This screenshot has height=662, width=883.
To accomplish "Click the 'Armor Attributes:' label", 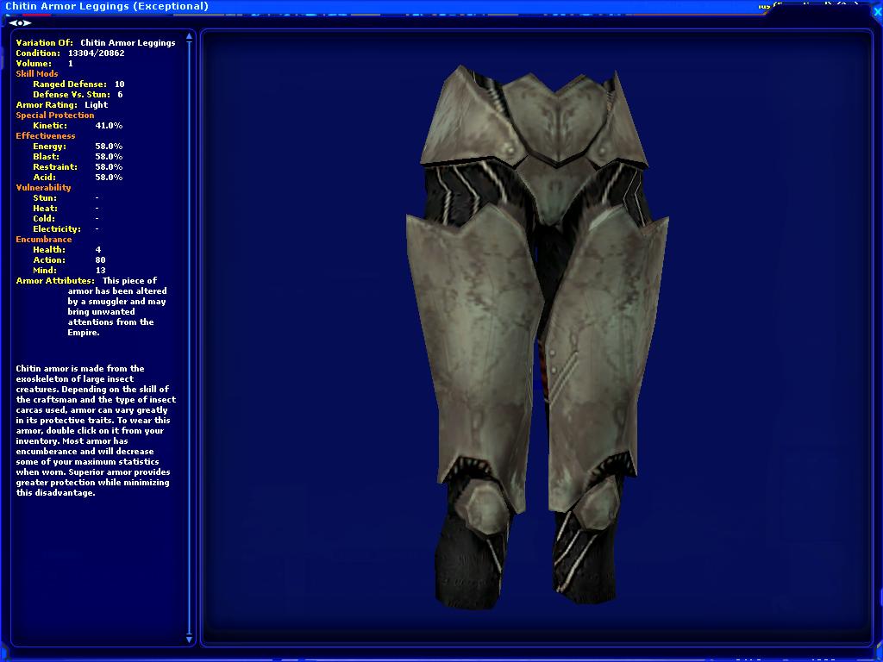I will click(x=55, y=280).
